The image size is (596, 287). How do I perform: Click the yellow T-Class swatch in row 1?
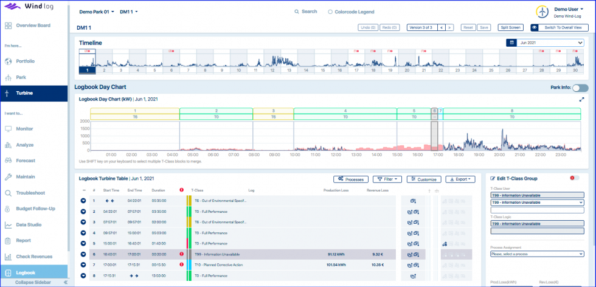pyautogui.click(x=189, y=200)
